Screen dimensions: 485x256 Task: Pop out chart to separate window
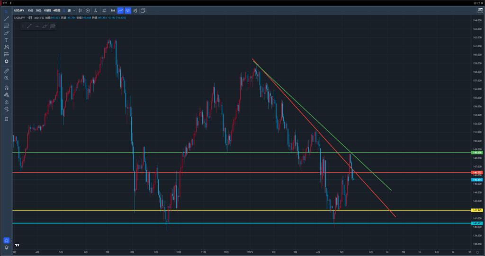coord(478,3)
